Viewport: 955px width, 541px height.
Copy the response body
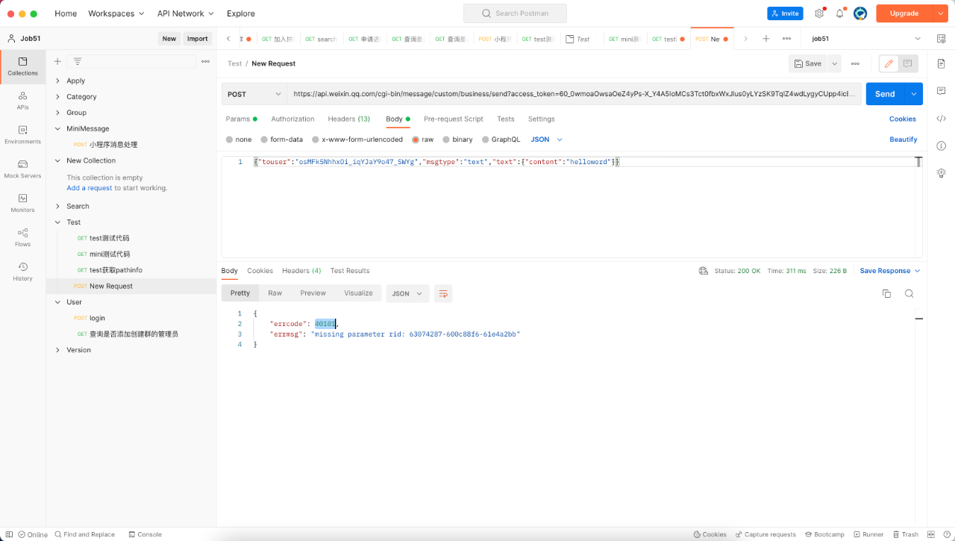click(x=886, y=294)
